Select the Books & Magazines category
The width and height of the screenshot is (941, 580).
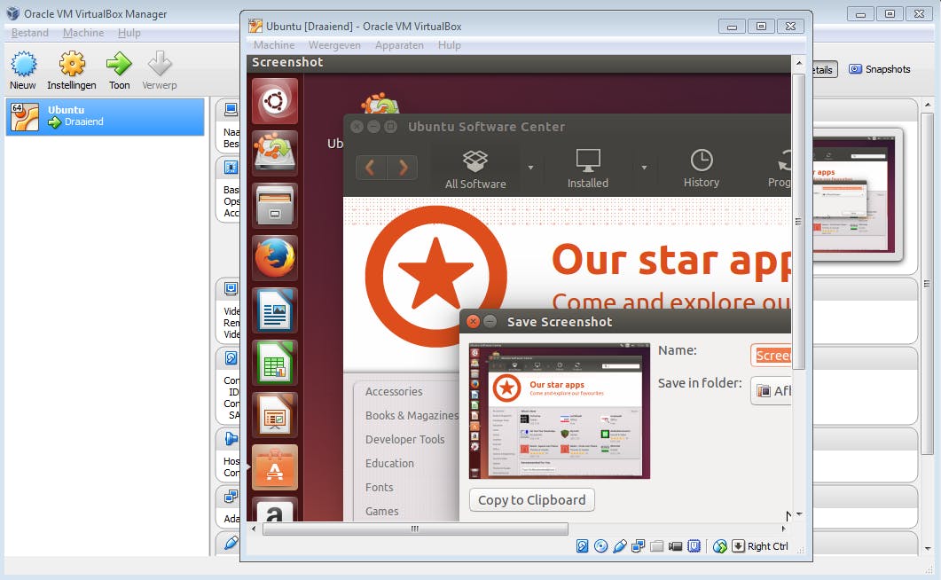tap(412, 415)
